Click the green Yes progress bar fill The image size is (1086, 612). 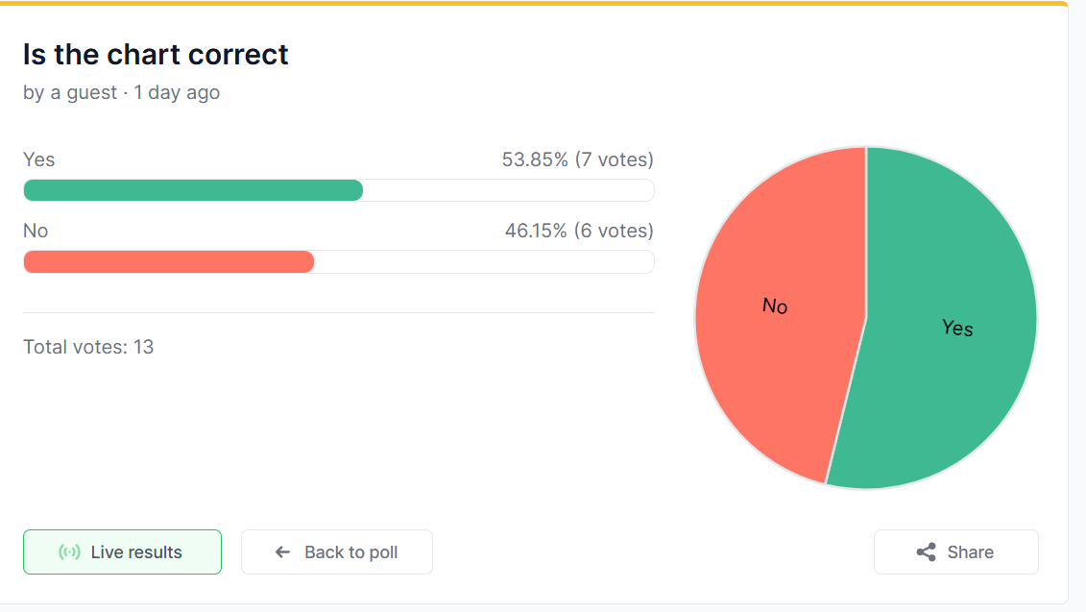[192, 190]
